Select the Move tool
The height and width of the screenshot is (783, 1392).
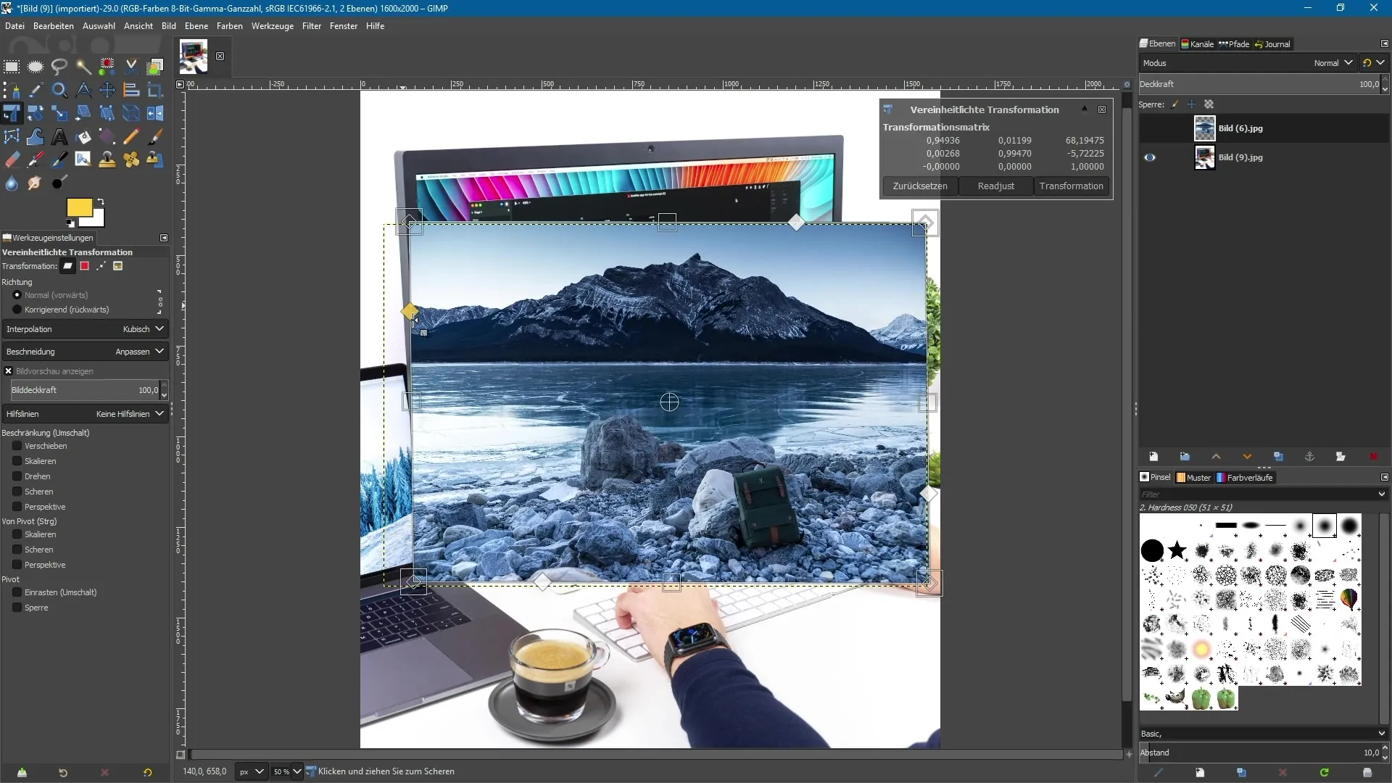(107, 90)
